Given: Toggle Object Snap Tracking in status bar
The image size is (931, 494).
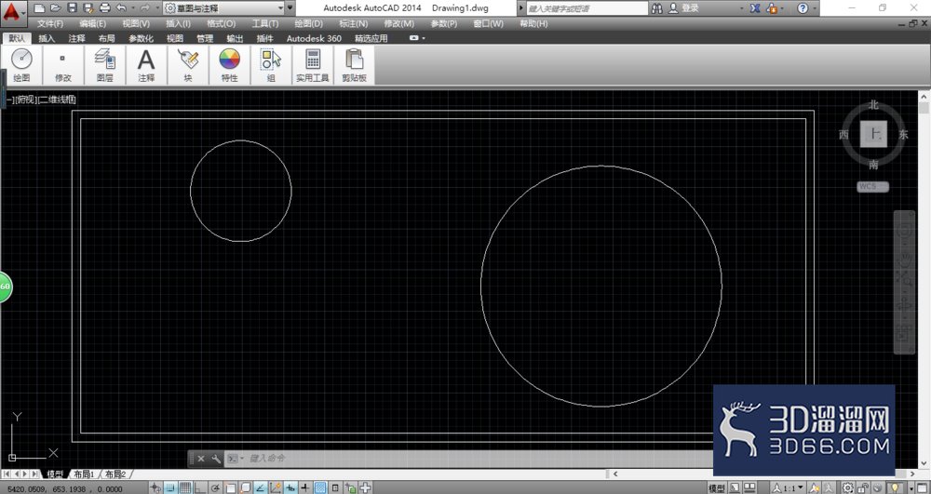Looking at the screenshot, I should [x=260, y=487].
